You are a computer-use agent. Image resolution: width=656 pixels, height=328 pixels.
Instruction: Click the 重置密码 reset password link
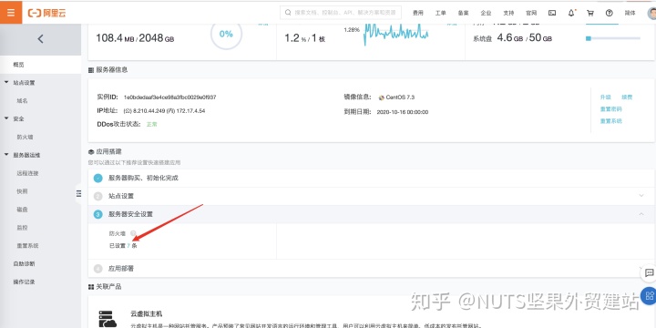[x=610, y=109]
